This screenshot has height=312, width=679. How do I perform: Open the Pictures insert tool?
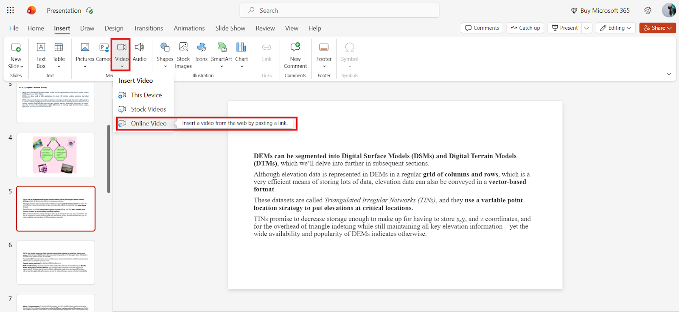pos(85,56)
